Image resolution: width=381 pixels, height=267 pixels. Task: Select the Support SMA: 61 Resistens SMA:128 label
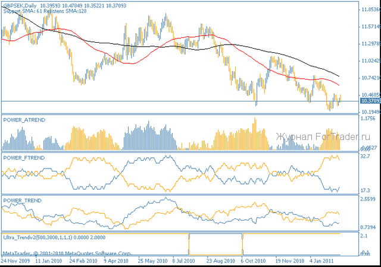point(45,11)
